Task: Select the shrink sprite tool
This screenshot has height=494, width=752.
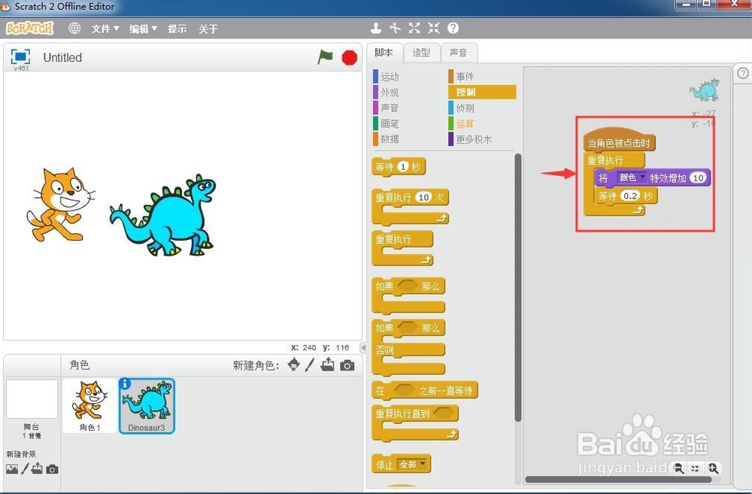Action: (434, 29)
